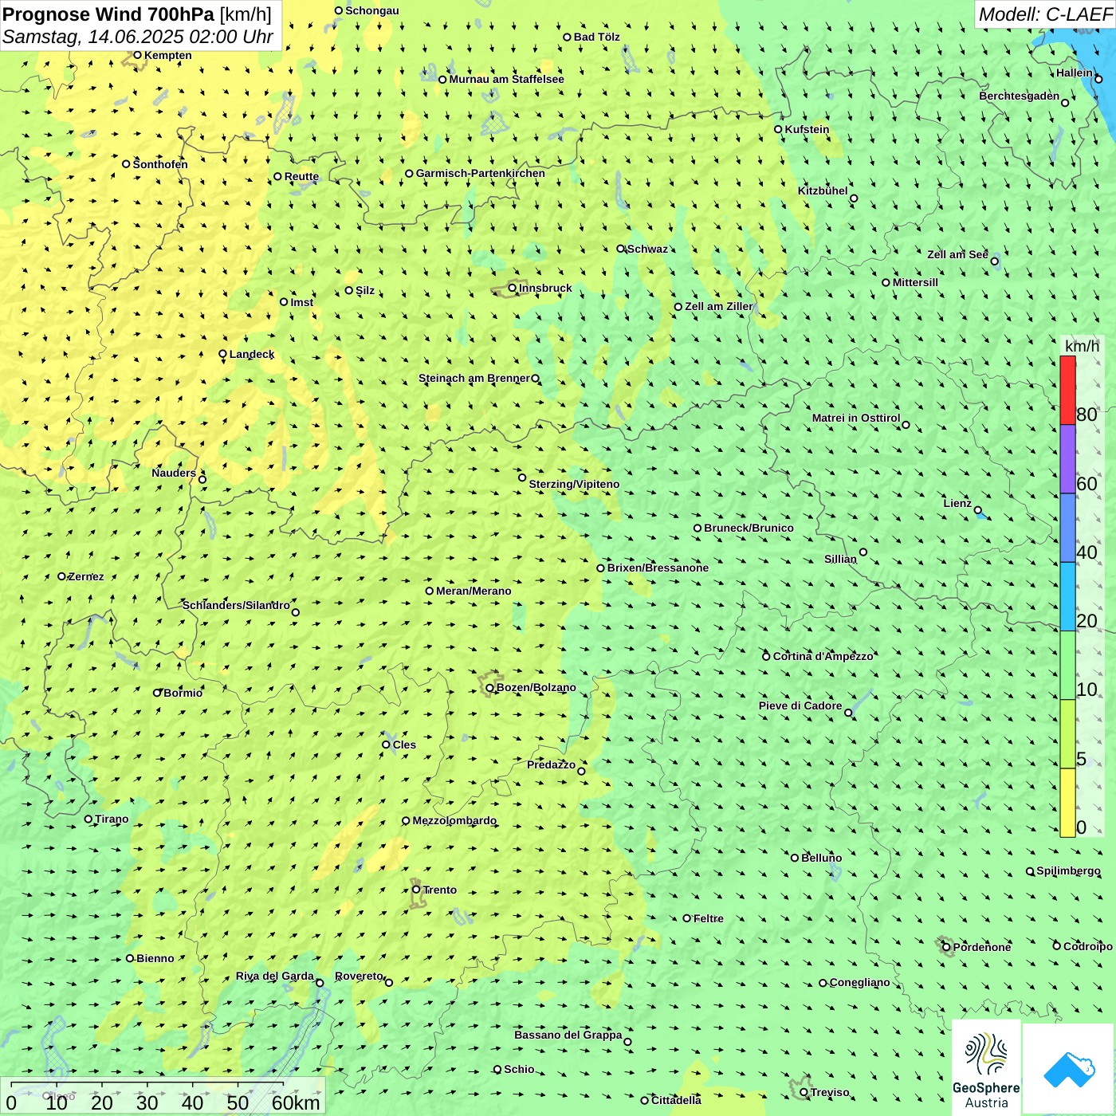Click the red 80 km/h legend color
This screenshot has height=1116, width=1116.
[x=1067, y=390]
